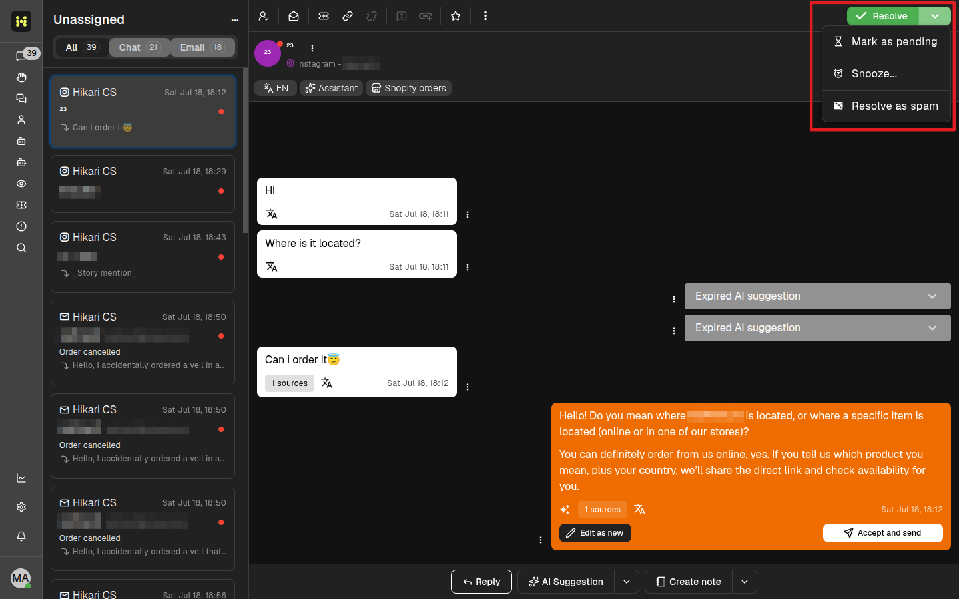
Task: Show '1 sources' on customer message
Action: pos(290,383)
